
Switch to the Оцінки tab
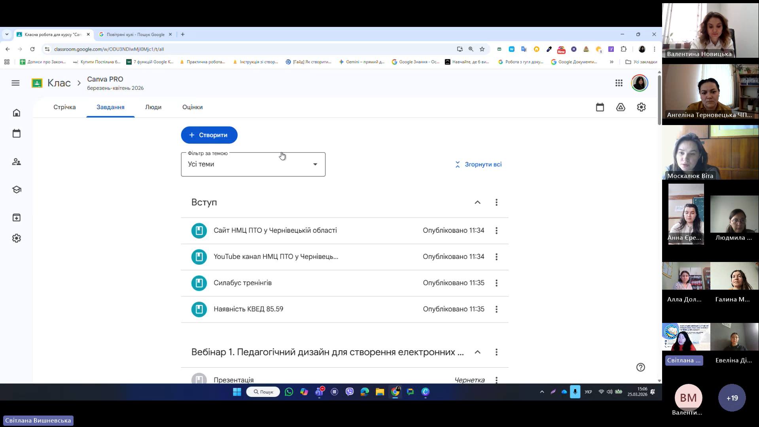(192, 107)
